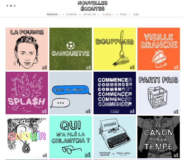View the Parti Pris podcast tile
Viewport: 183px width, 160px height.
tap(159, 93)
